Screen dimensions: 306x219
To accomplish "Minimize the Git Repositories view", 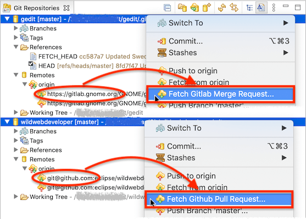I will [x=286, y=6].
